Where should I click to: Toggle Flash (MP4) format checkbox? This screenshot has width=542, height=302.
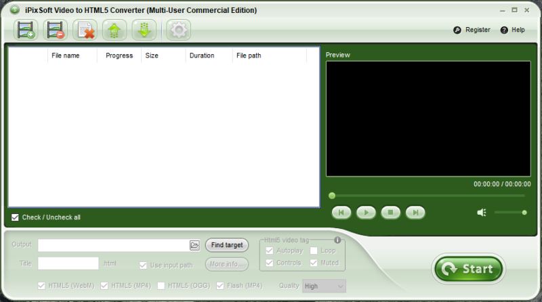[220, 286]
